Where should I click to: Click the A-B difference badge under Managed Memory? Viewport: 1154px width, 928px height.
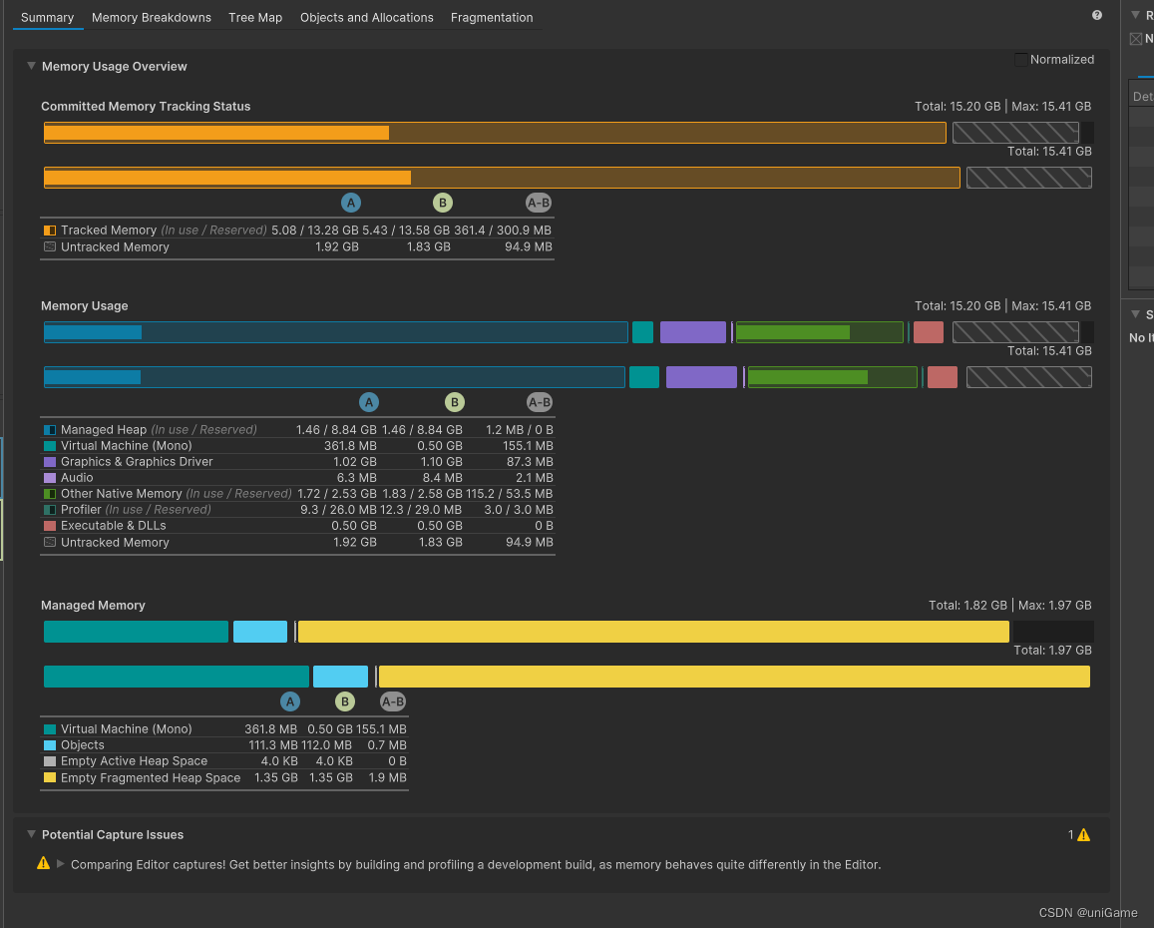[393, 702]
